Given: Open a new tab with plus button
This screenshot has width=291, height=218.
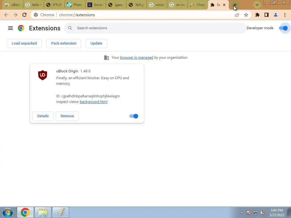Looking at the screenshot, I should click(235, 5).
